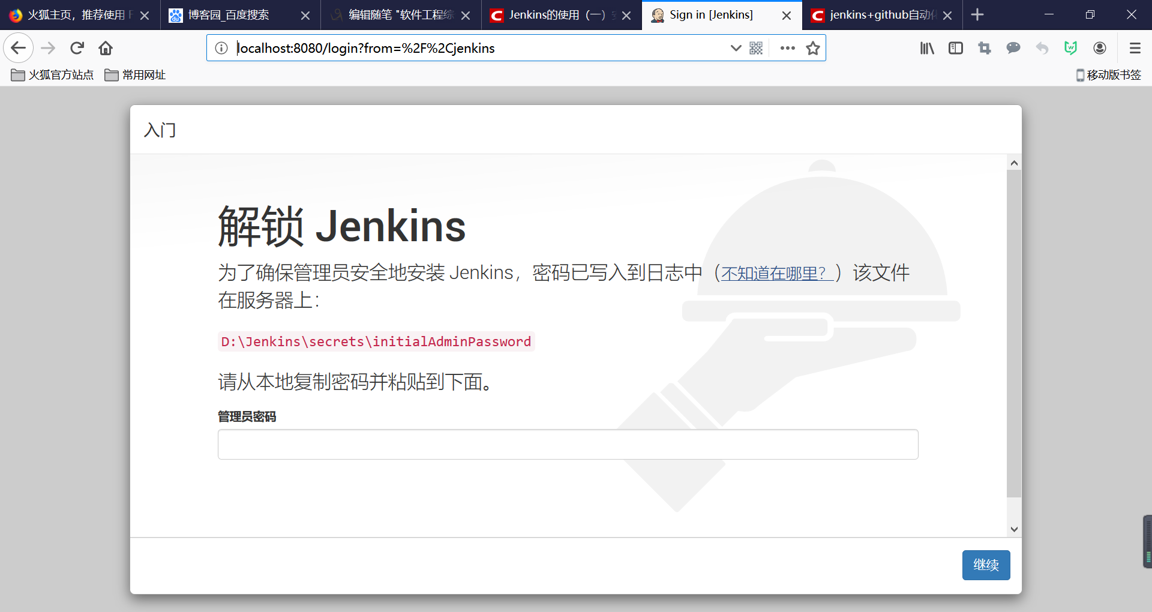Open the 常用网址 bookmark folder
Viewport: 1152px width, 612px height.
(x=135, y=75)
